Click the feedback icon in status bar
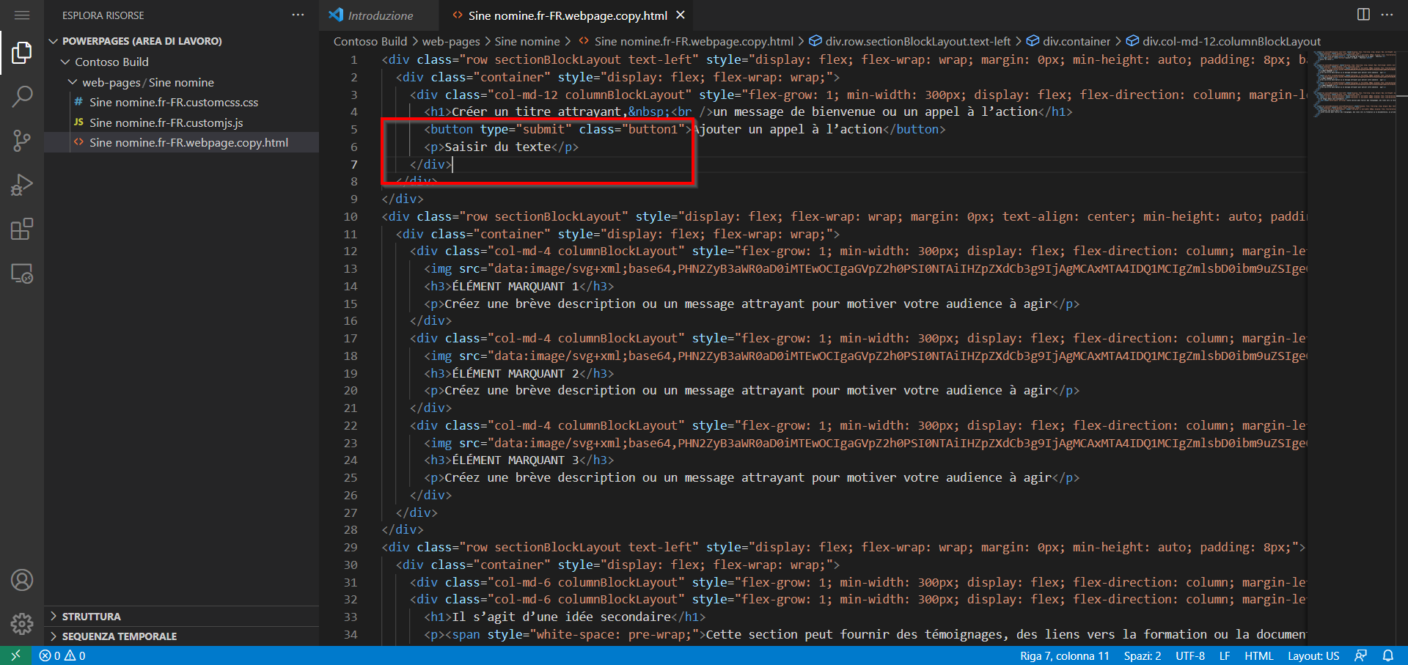Viewport: 1408px width, 665px height. (1360, 655)
